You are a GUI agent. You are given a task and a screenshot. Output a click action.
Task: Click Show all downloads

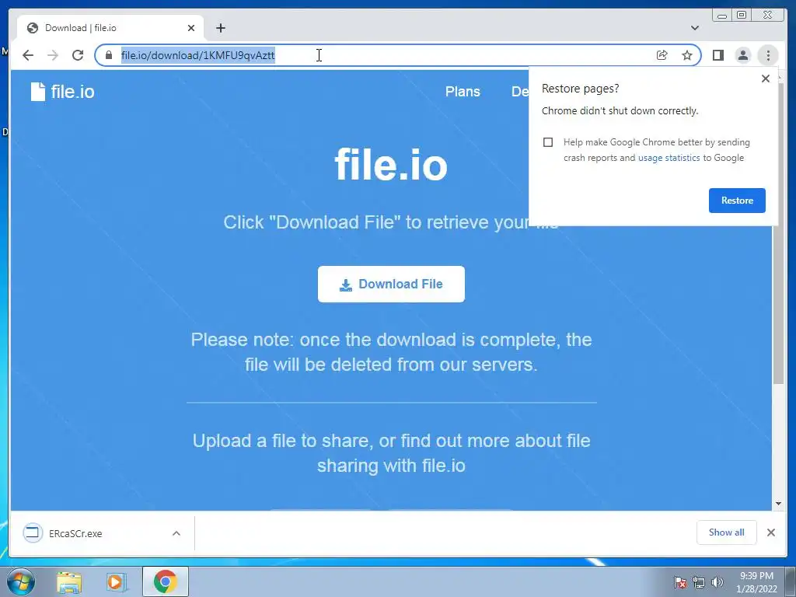click(x=727, y=532)
